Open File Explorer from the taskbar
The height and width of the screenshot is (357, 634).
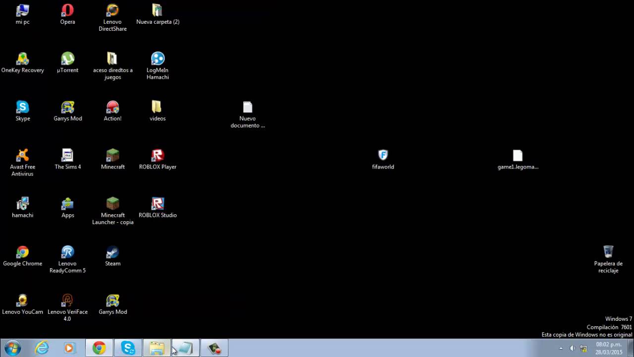[157, 348]
